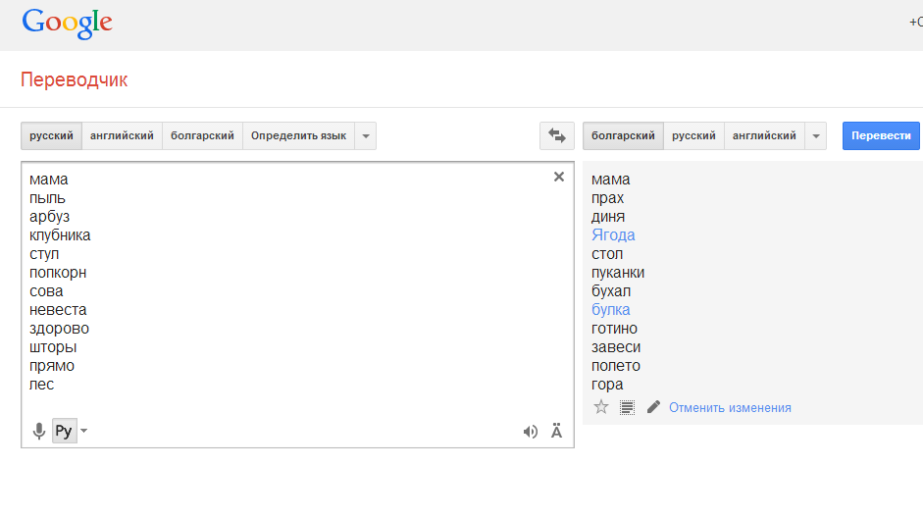Screen dimensions: 923x518
Task: Select английский as target language
Action: (764, 136)
